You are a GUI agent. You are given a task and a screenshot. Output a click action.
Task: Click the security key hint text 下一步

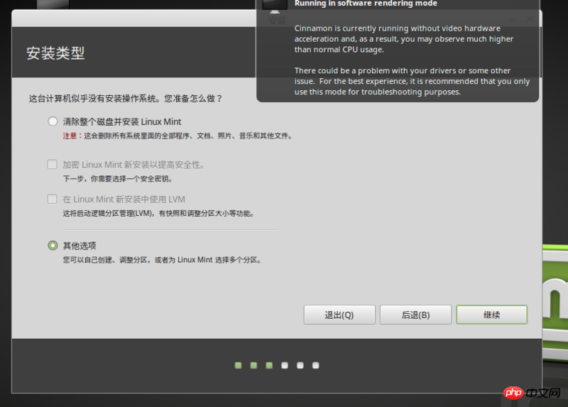118,179
